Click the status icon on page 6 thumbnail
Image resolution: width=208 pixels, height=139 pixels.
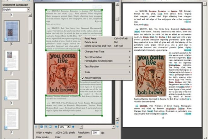pos(6,39)
